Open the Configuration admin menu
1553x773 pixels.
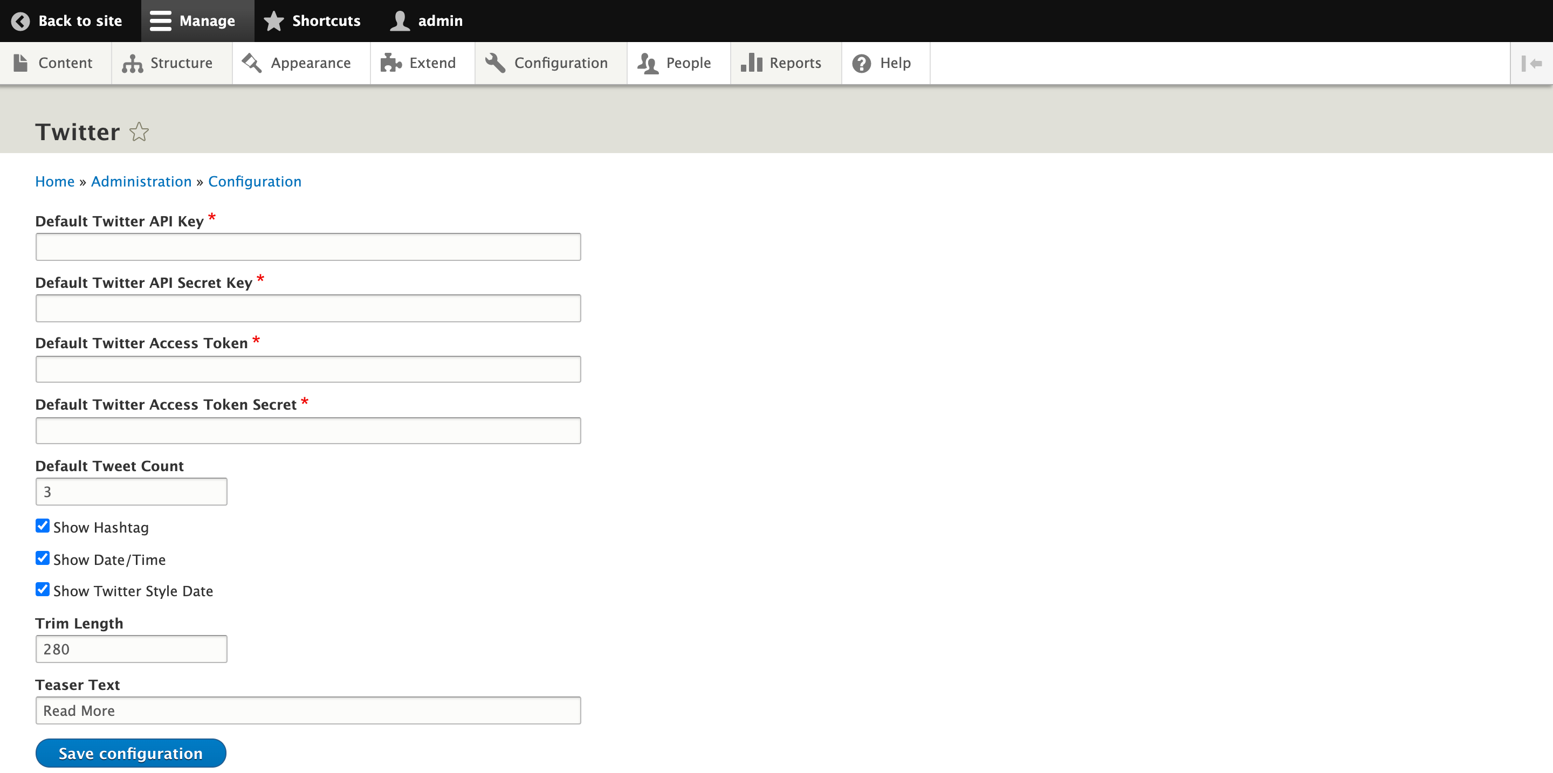(x=551, y=63)
